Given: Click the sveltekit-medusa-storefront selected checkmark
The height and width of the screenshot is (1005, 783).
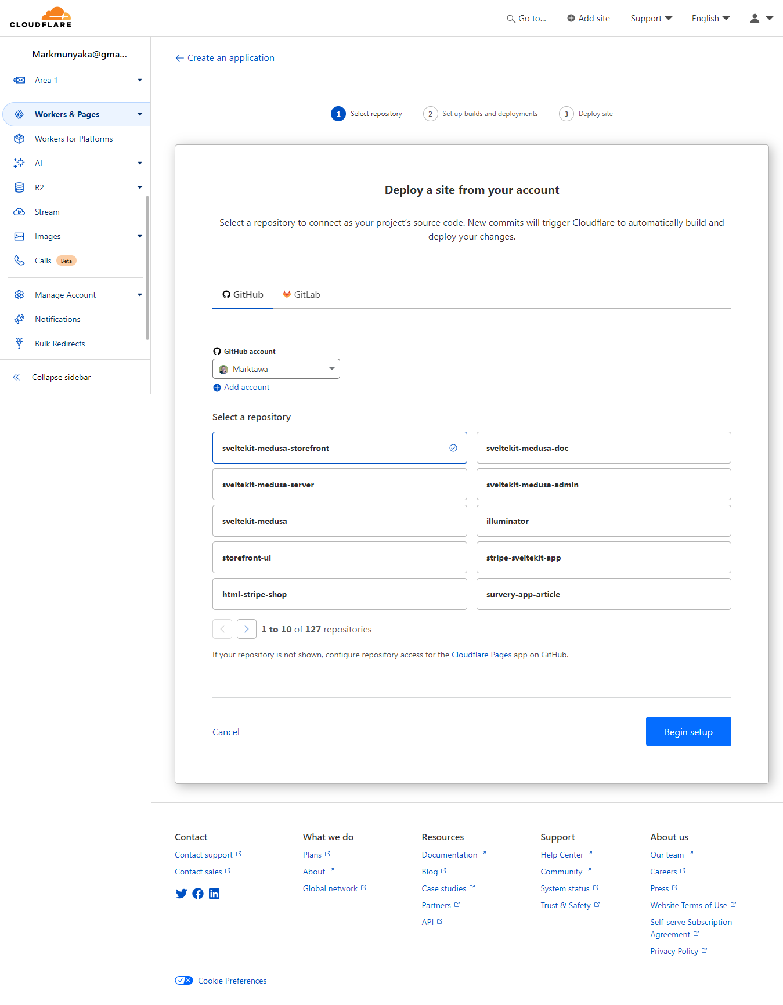Looking at the screenshot, I should coord(453,448).
